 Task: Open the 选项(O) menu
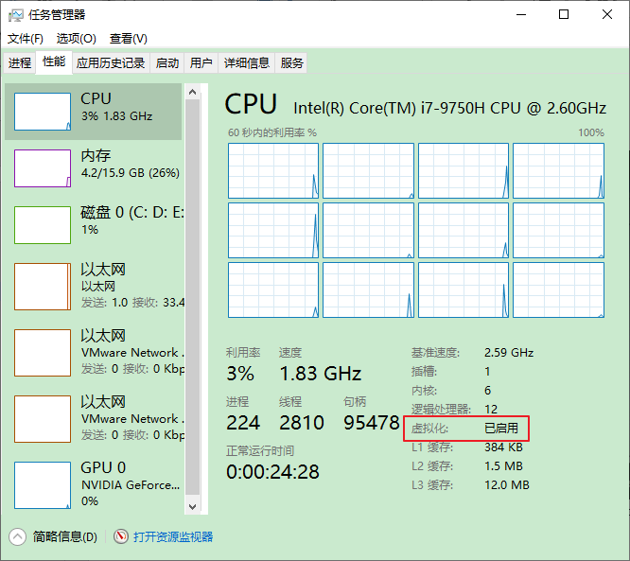point(77,39)
